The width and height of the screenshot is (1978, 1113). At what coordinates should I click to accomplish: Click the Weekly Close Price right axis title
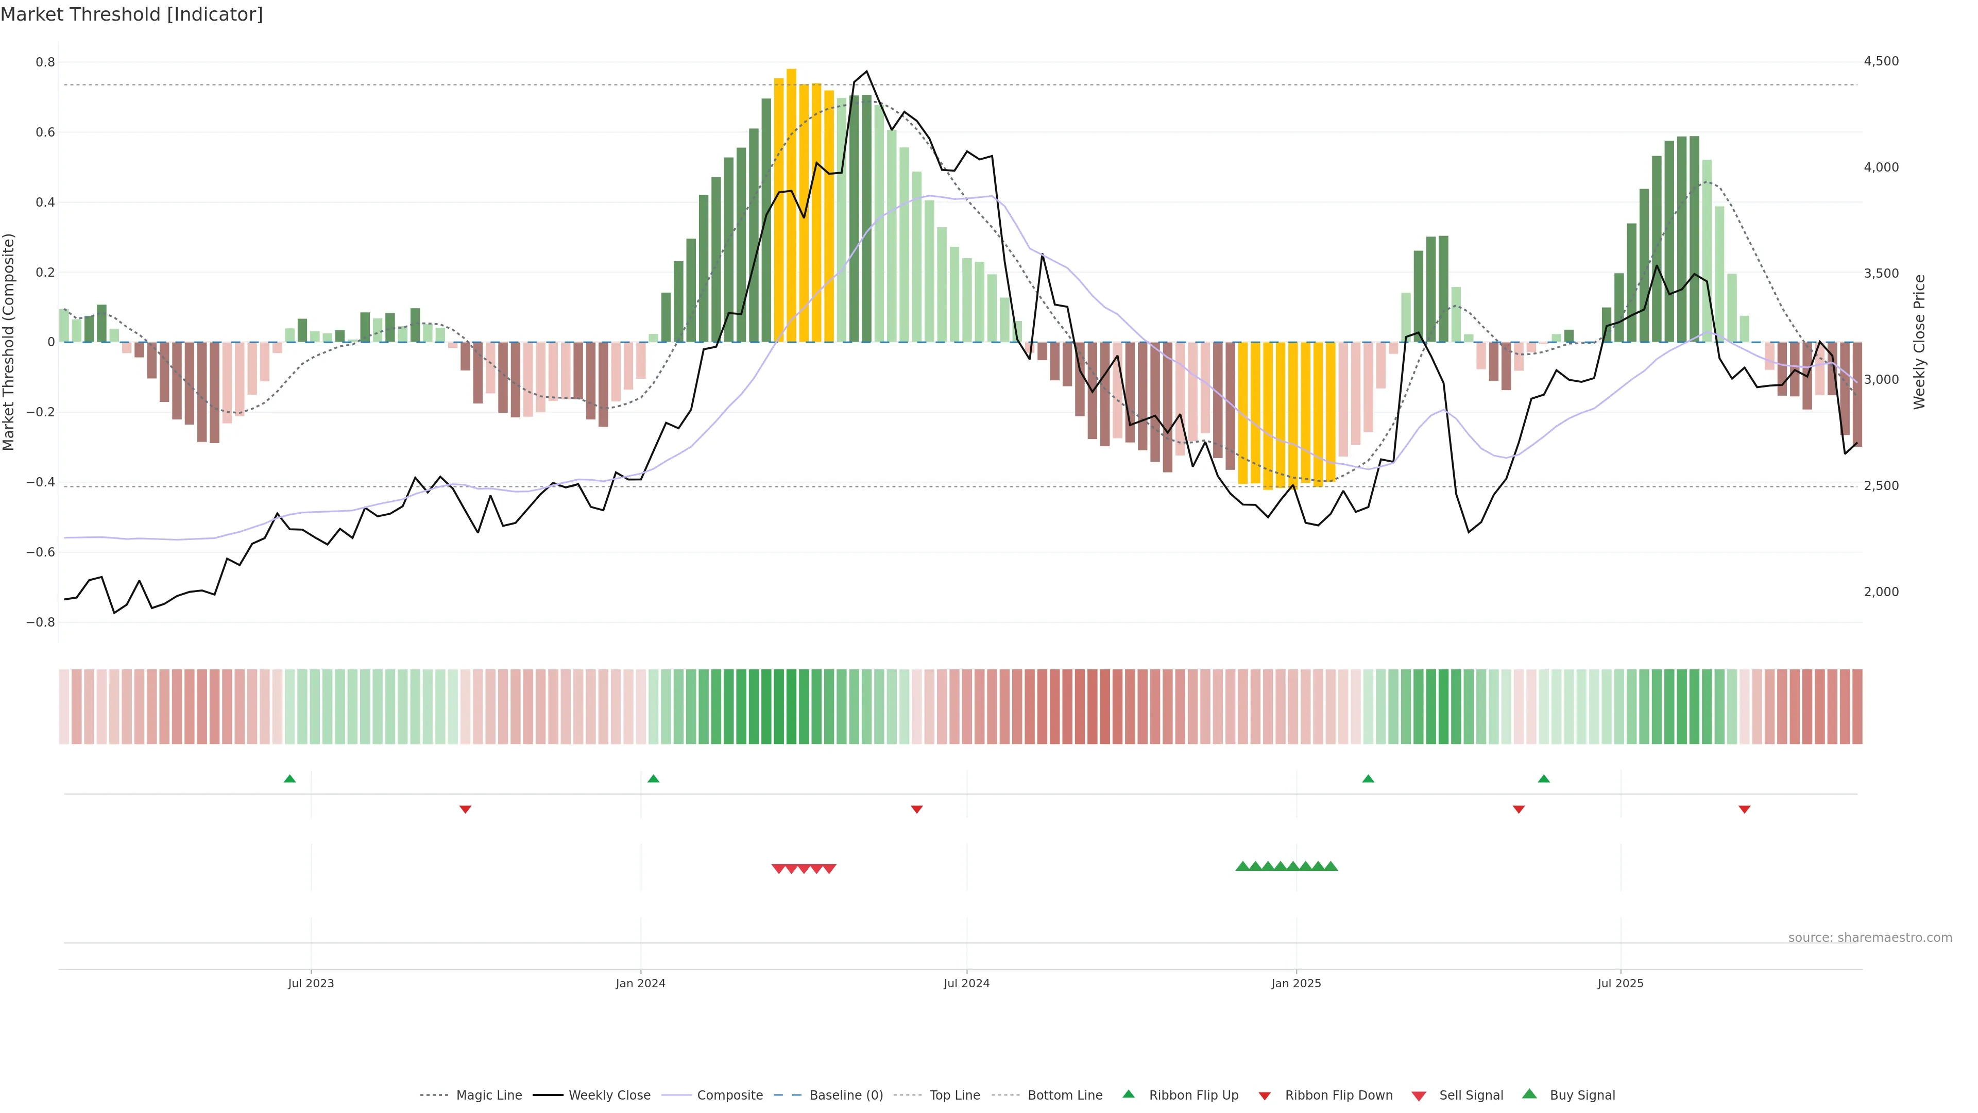click(x=1920, y=342)
